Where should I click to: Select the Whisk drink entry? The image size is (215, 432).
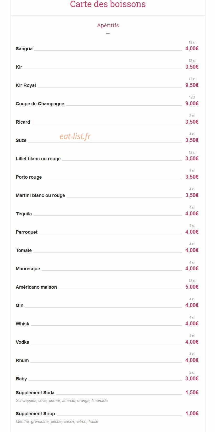coord(22,324)
